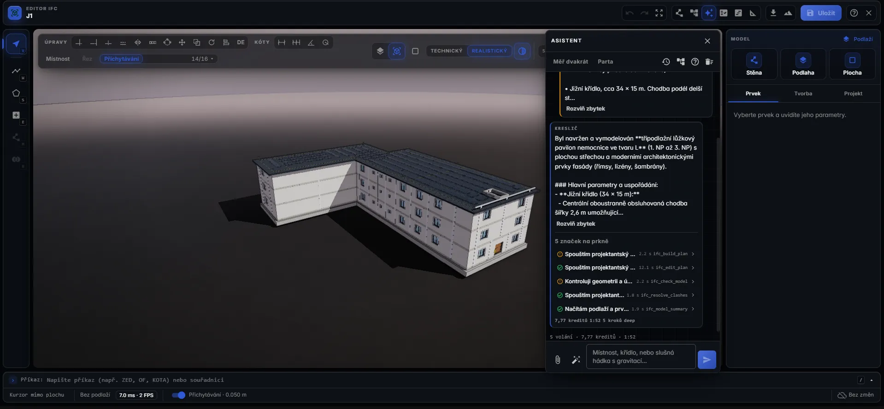Select the Měř dvakrát assistant mode
This screenshot has width=884, height=409.
pyautogui.click(x=571, y=62)
